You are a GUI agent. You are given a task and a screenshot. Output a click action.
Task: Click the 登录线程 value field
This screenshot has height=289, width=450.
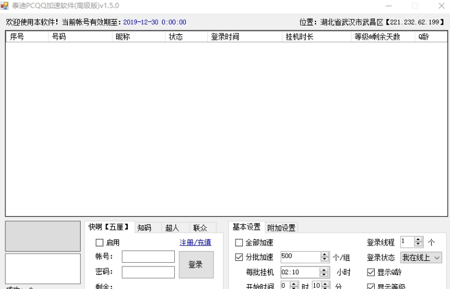point(408,242)
